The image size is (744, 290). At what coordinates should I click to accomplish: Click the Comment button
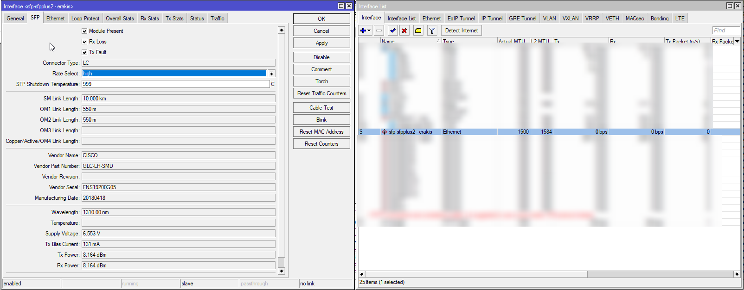click(x=321, y=69)
